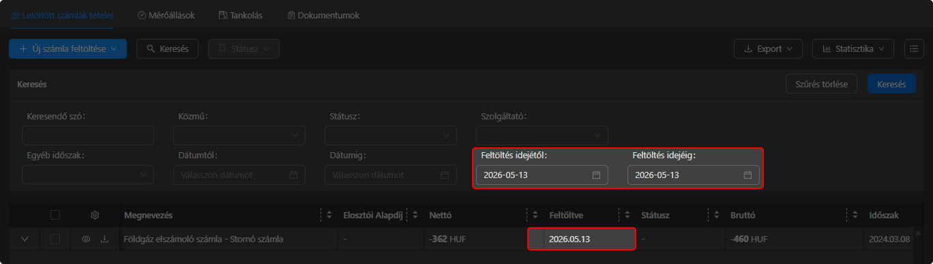Open calendar icon in Dátumig field
Screen dimensions: 933x264
445,175
